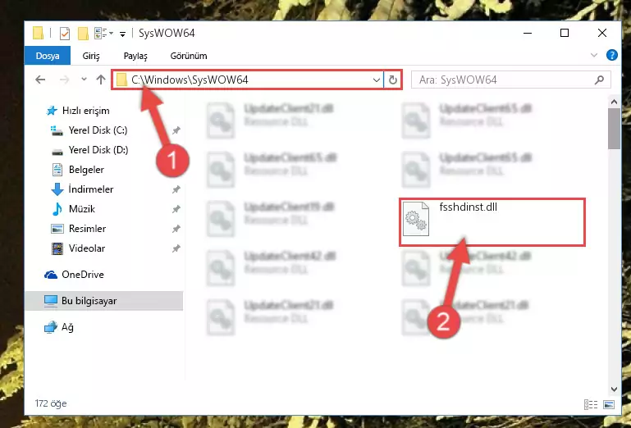Image resolution: width=631 pixels, height=428 pixels.
Task: Click the pin icon next to Resimler
Action: pyautogui.click(x=176, y=229)
